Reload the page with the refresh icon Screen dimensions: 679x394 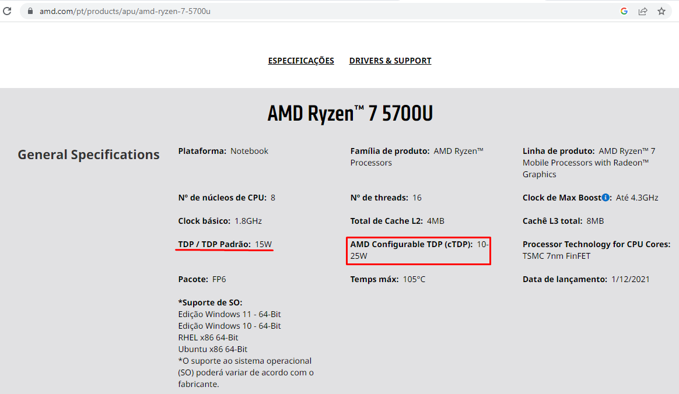(7, 11)
